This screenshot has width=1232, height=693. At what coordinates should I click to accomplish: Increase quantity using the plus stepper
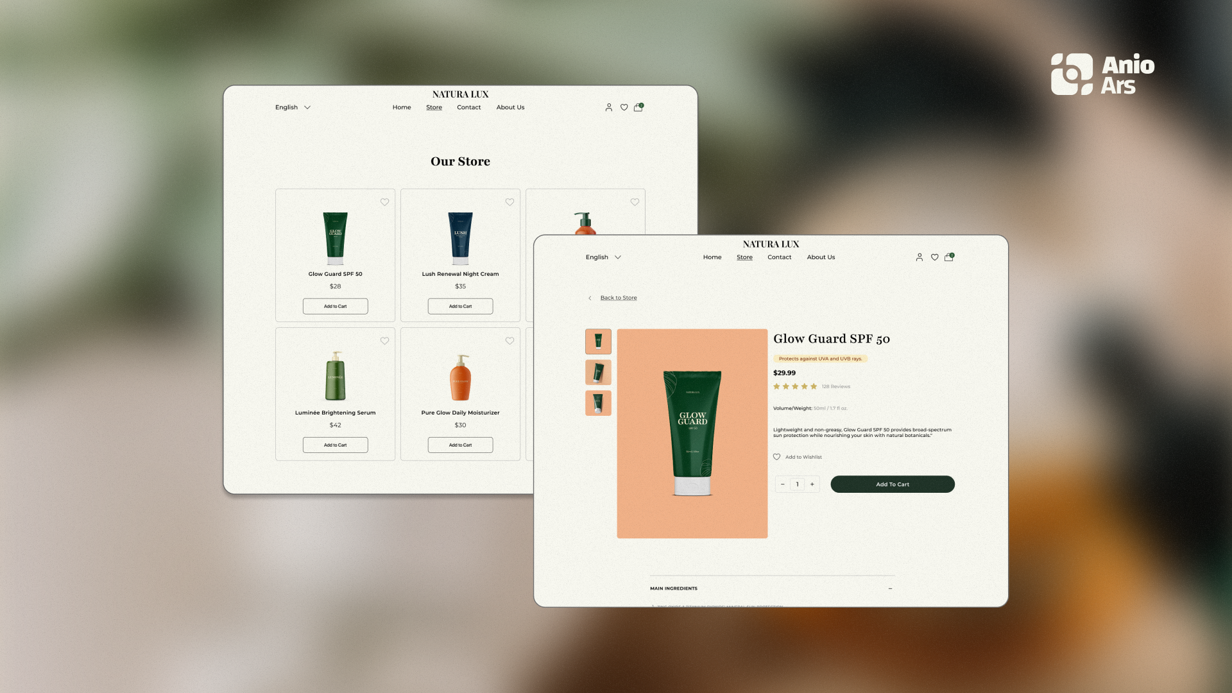click(812, 484)
